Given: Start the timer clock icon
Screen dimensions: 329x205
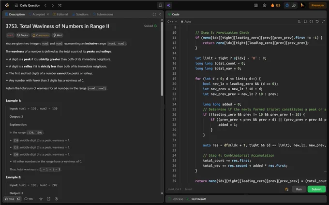Looking at the screenshot, I should click(x=287, y=5).
